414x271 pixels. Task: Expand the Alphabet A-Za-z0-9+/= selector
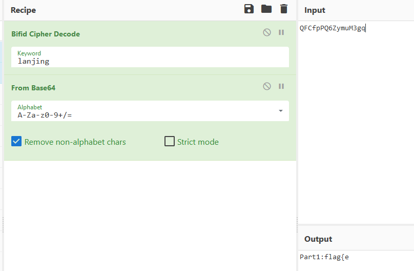coord(150,111)
